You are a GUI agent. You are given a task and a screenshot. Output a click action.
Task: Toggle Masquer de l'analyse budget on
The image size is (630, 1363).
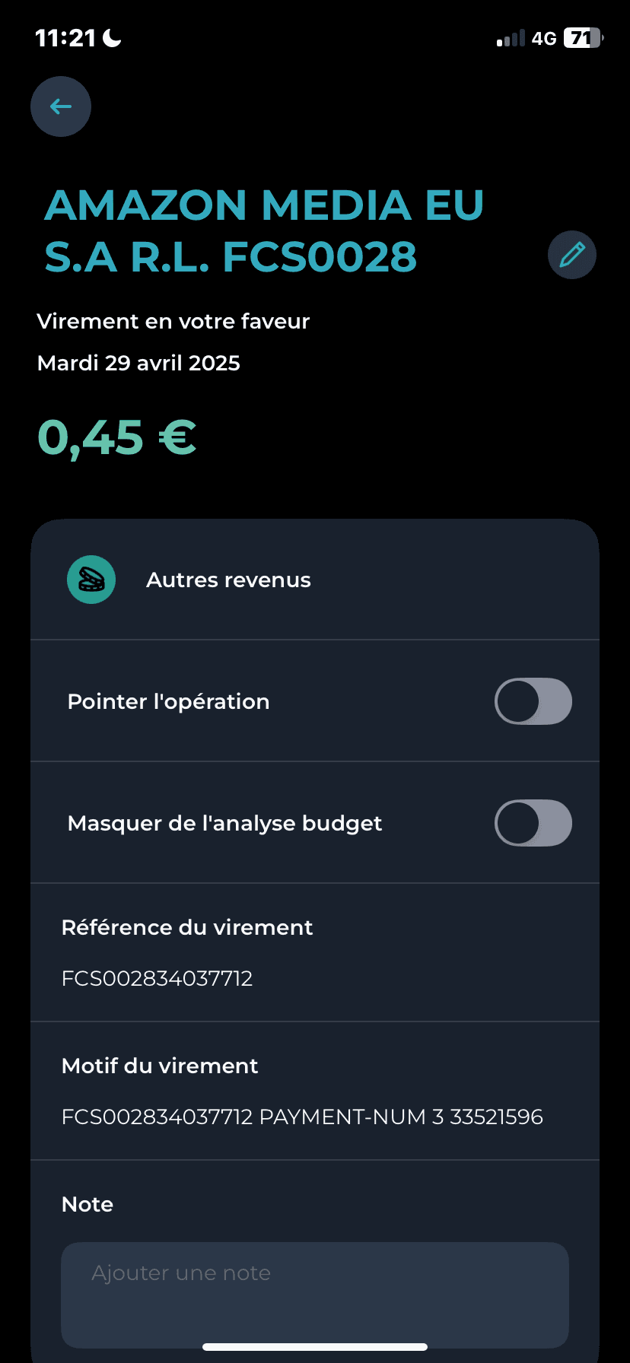pyautogui.click(x=533, y=823)
